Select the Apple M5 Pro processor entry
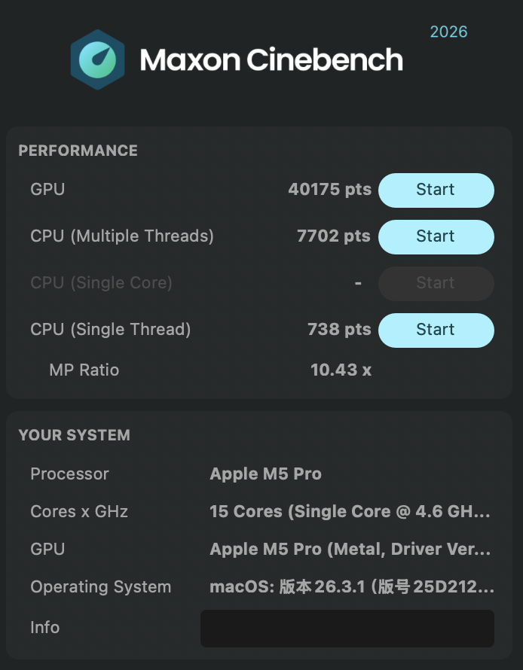This screenshot has height=670, width=523. [x=265, y=474]
